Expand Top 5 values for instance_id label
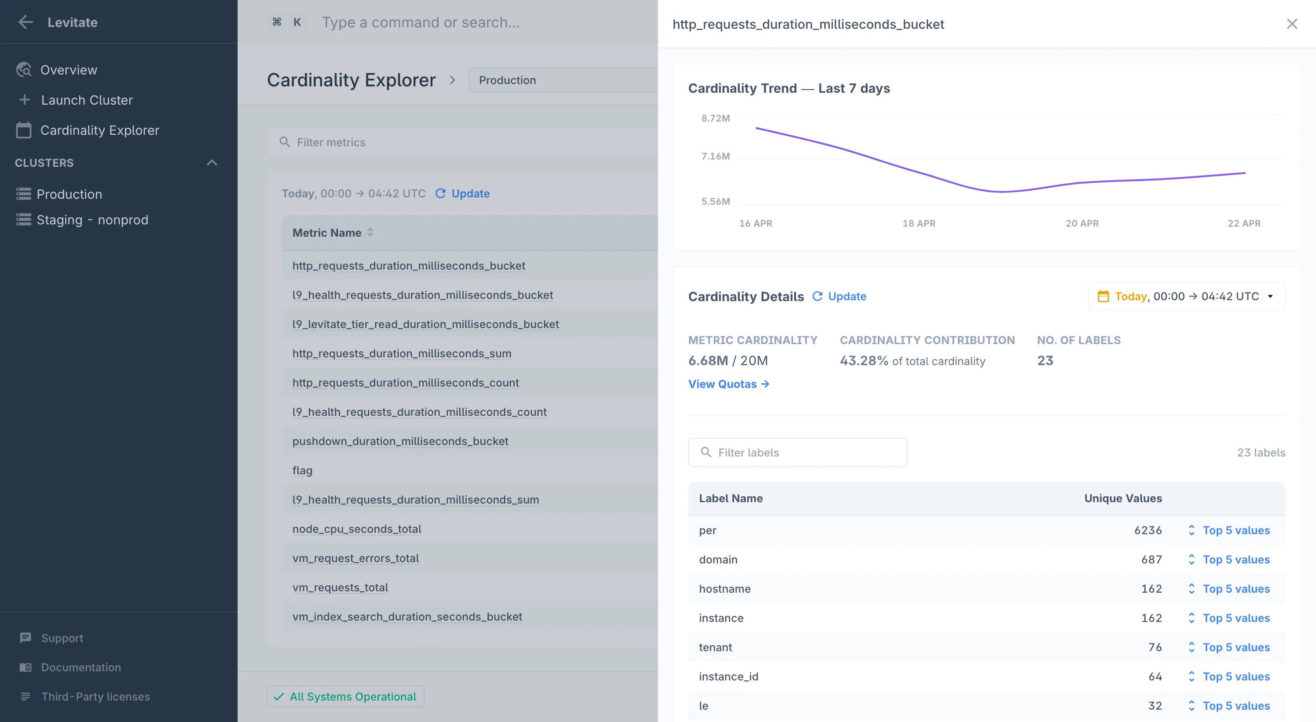1316x722 pixels. tap(1228, 676)
